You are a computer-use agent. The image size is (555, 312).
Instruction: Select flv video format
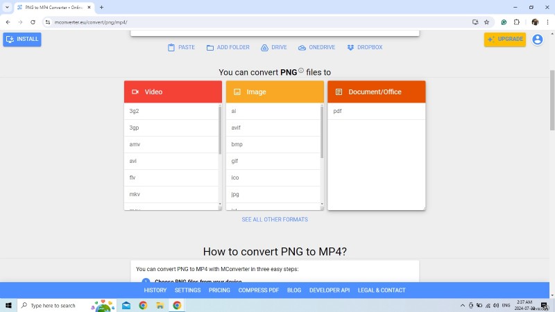coord(171,177)
